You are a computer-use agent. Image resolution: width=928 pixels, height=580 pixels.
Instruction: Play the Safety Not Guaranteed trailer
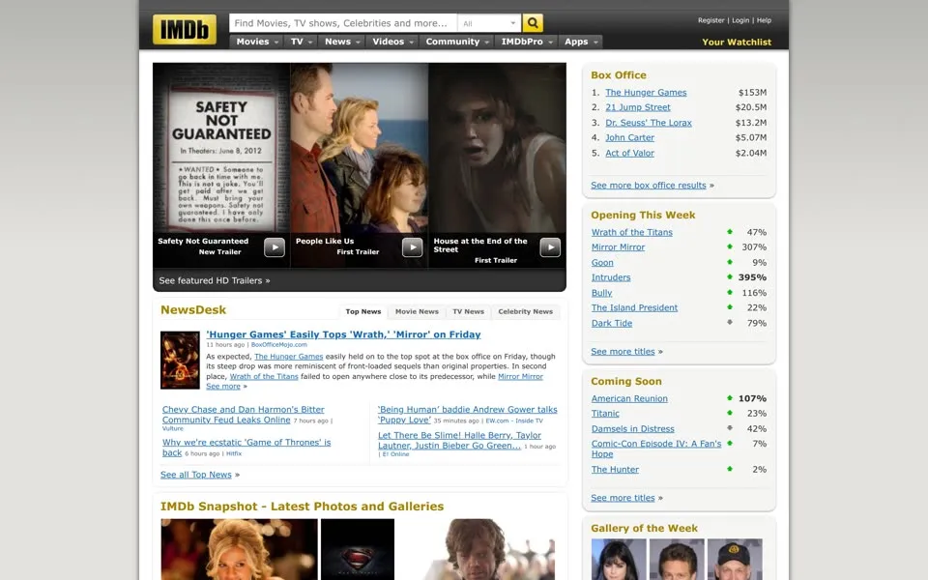[x=274, y=246]
